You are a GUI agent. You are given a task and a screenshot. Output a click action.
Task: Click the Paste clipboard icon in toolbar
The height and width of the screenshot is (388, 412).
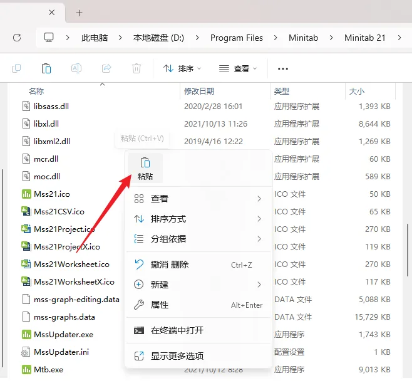(x=46, y=68)
